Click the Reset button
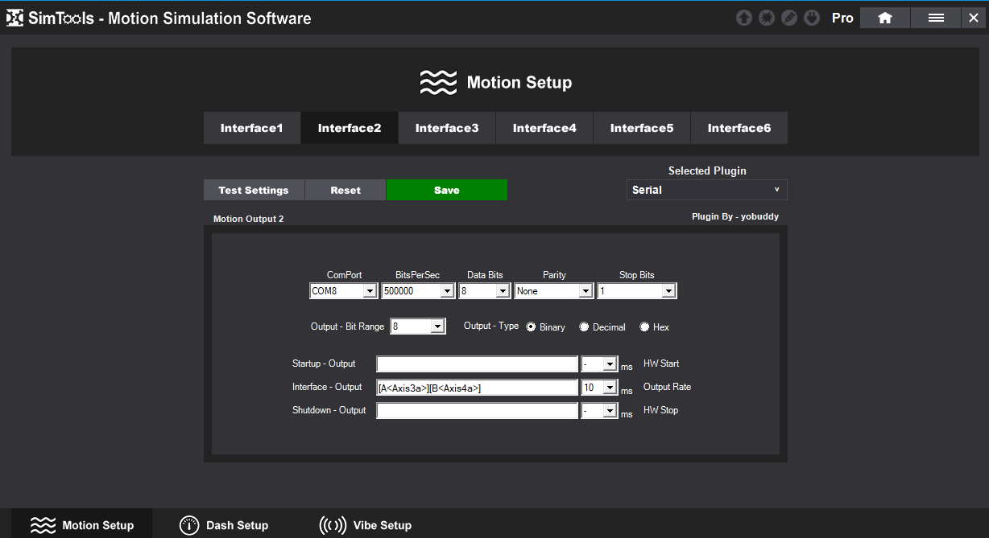 346,190
